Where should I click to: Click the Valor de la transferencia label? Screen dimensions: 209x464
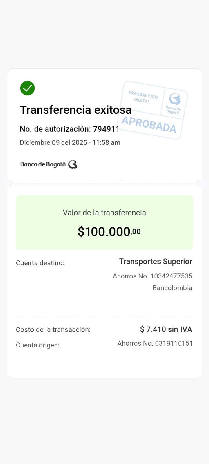(x=105, y=213)
